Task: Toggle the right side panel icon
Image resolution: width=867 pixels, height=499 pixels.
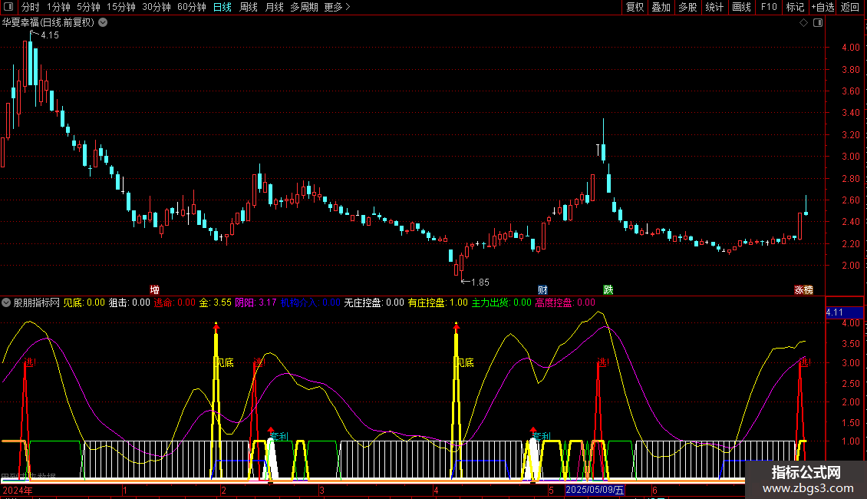Action: 817,23
